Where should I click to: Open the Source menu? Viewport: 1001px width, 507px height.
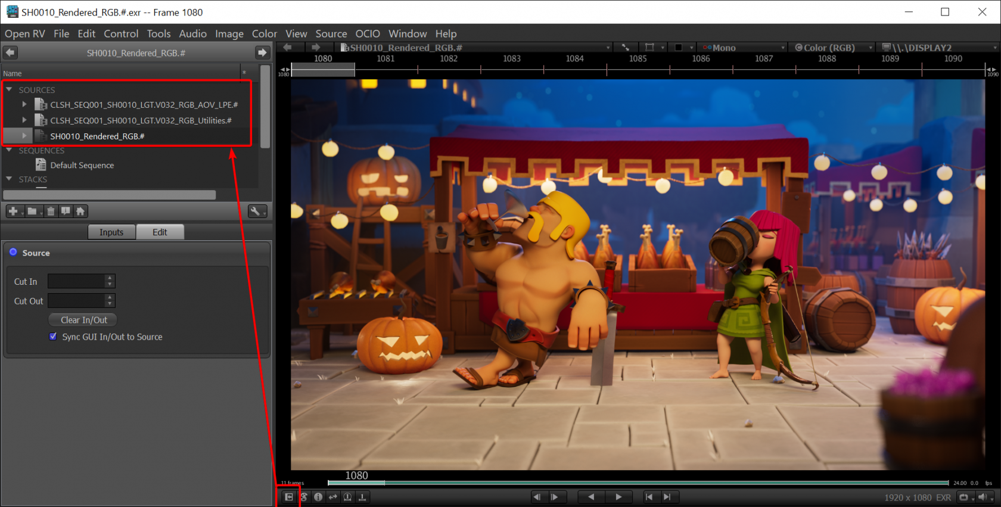pyautogui.click(x=331, y=34)
